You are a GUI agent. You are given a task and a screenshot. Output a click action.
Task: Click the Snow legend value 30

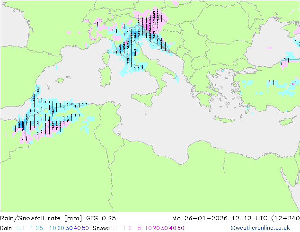coord(165,228)
